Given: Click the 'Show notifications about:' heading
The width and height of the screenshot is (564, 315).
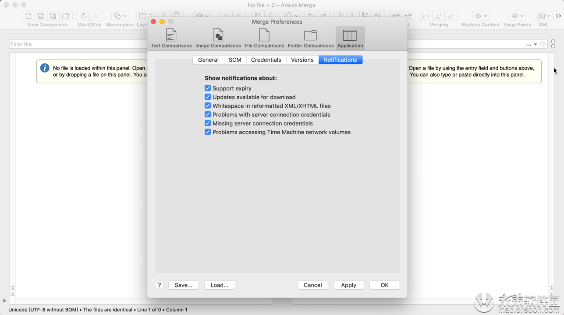Looking at the screenshot, I should pyautogui.click(x=241, y=78).
